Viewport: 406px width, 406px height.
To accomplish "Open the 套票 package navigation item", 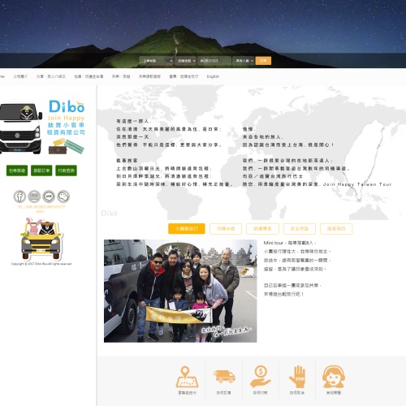I will tap(184, 76).
